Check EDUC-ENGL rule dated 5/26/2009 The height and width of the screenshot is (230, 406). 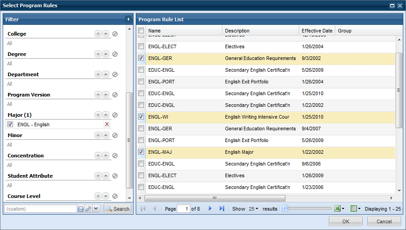141,70
